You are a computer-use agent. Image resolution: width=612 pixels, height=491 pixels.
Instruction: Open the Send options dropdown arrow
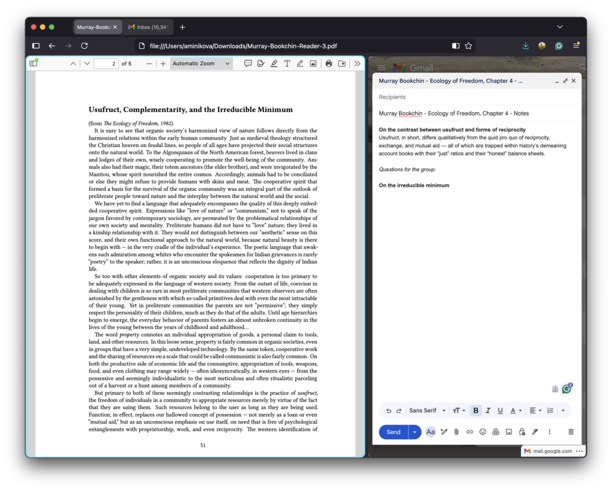414,432
